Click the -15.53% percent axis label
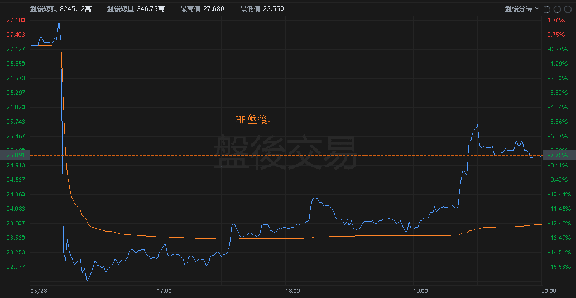Viewport: 576px width, 298px height. 558,267
